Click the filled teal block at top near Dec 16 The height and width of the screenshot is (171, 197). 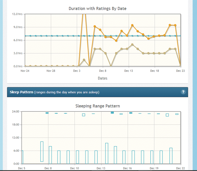131,113
